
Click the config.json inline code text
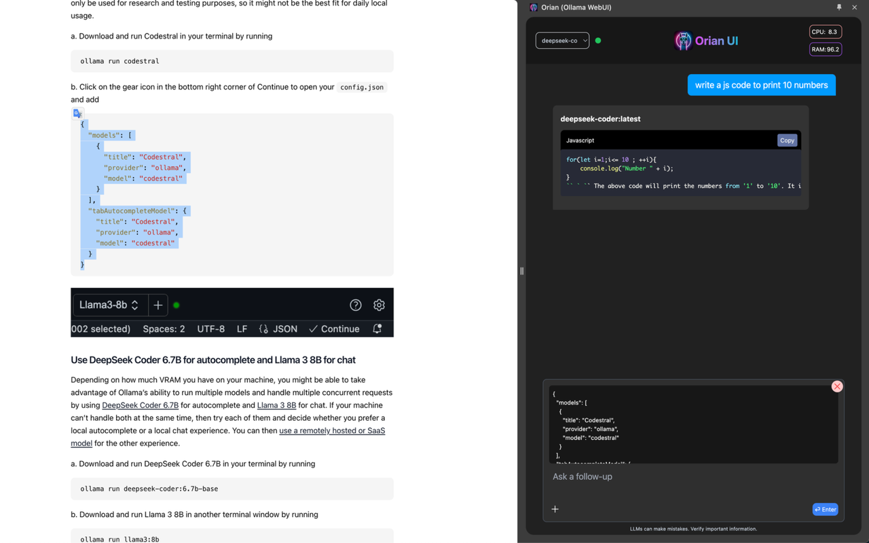362,87
